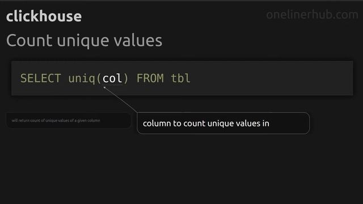Click the highlighted 'col' argument

click(x=112, y=78)
